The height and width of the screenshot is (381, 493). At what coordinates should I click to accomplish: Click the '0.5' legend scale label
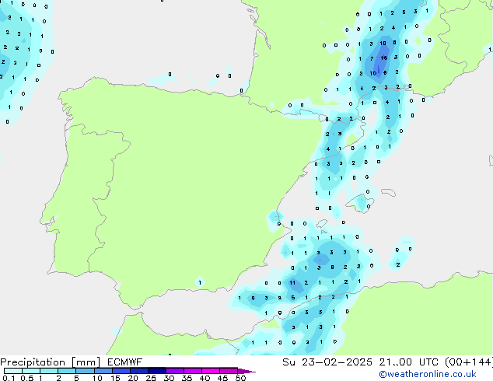click(x=27, y=378)
